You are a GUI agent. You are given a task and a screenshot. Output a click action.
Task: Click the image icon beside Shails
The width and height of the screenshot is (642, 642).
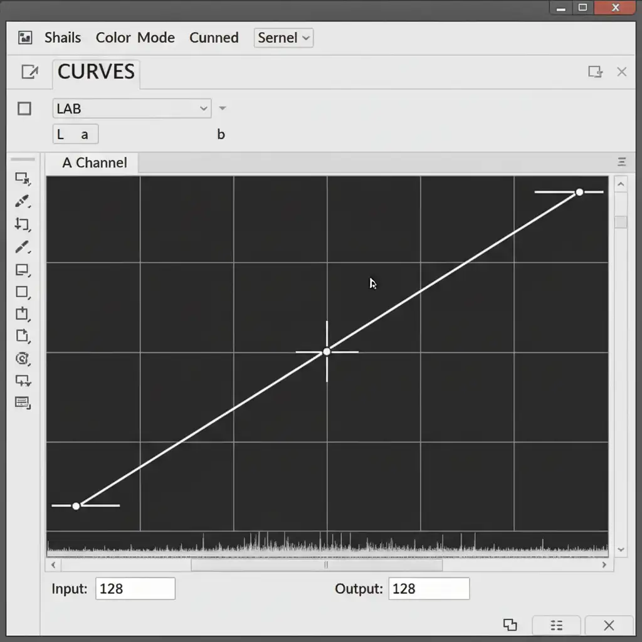point(25,38)
